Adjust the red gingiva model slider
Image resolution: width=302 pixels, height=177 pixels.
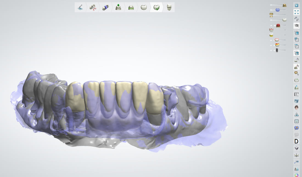(278, 25)
